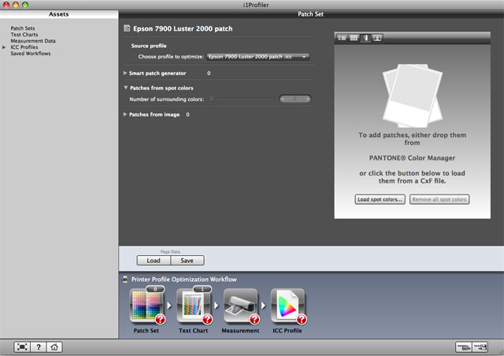Click the previous workflow step arrow icon
The image size is (504, 356).
464,347
